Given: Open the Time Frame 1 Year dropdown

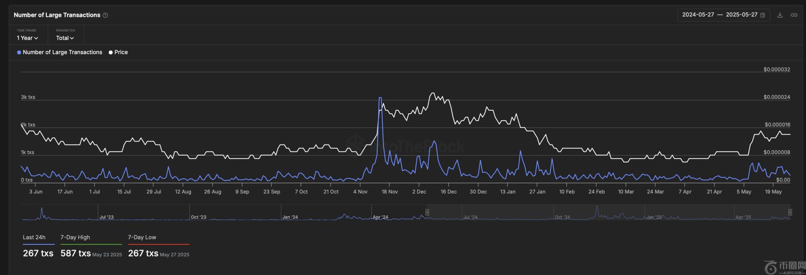Looking at the screenshot, I should coord(27,38).
